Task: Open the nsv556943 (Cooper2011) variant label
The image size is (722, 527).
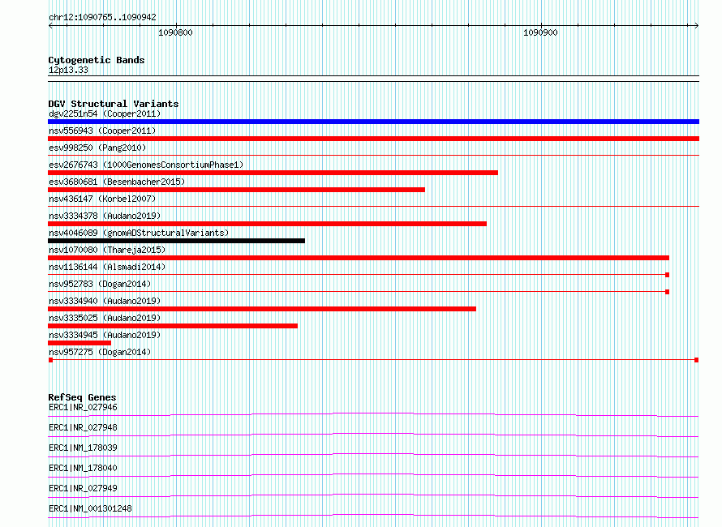Action: tap(102, 131)
